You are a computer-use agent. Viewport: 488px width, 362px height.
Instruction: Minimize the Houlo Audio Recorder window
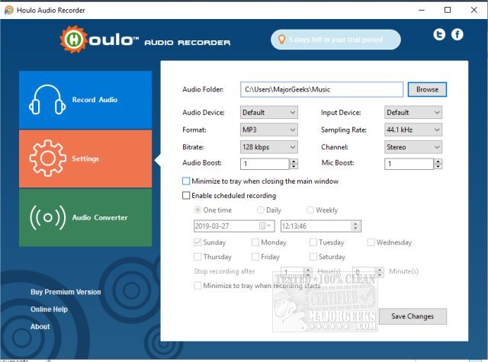pos(422,10)
